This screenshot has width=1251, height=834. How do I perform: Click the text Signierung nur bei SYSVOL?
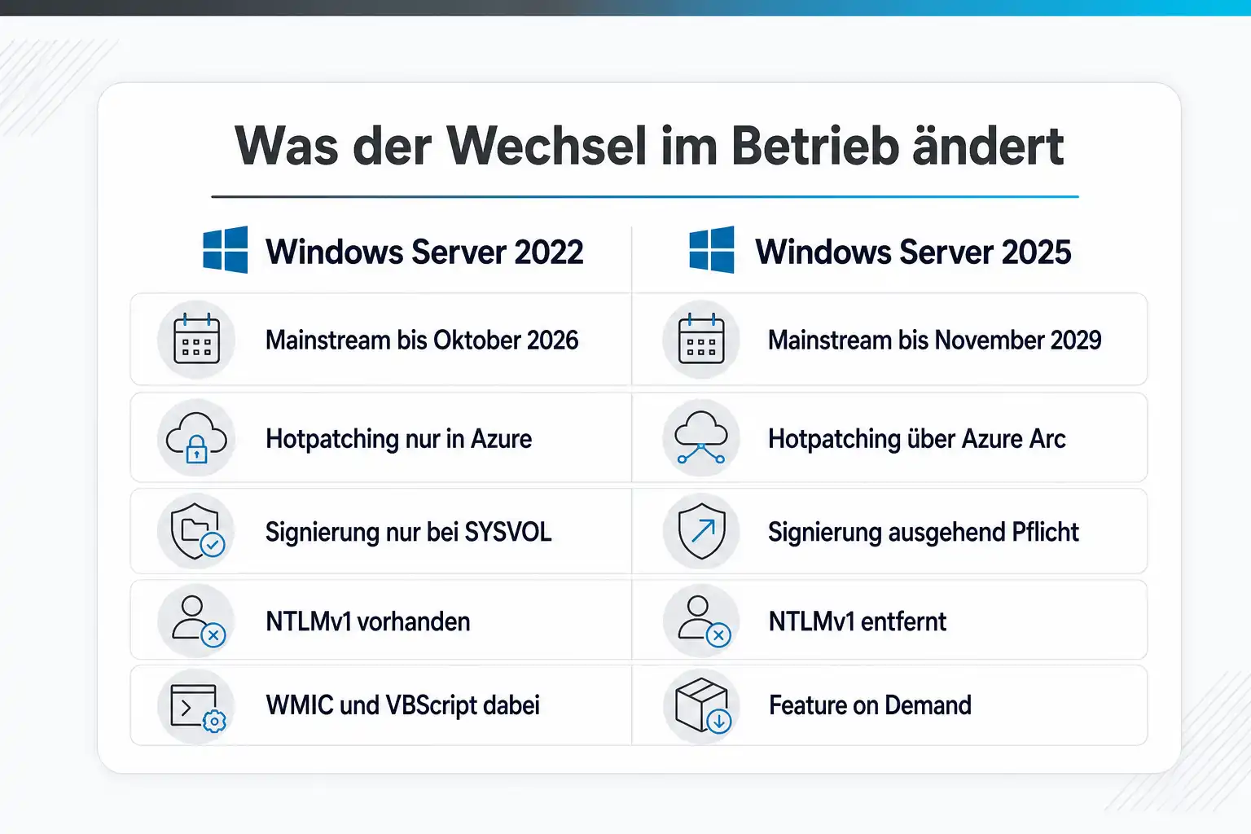point(409,532)
